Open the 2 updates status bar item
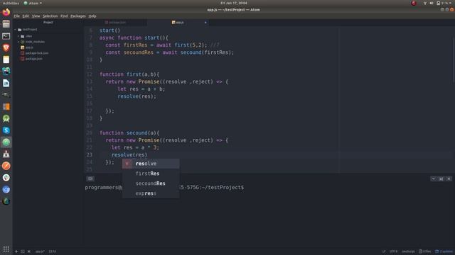This screenshot has height=255, width=455. (x=444, y=251)
